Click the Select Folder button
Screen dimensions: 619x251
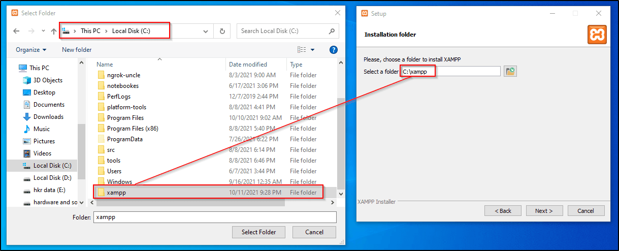259,232
